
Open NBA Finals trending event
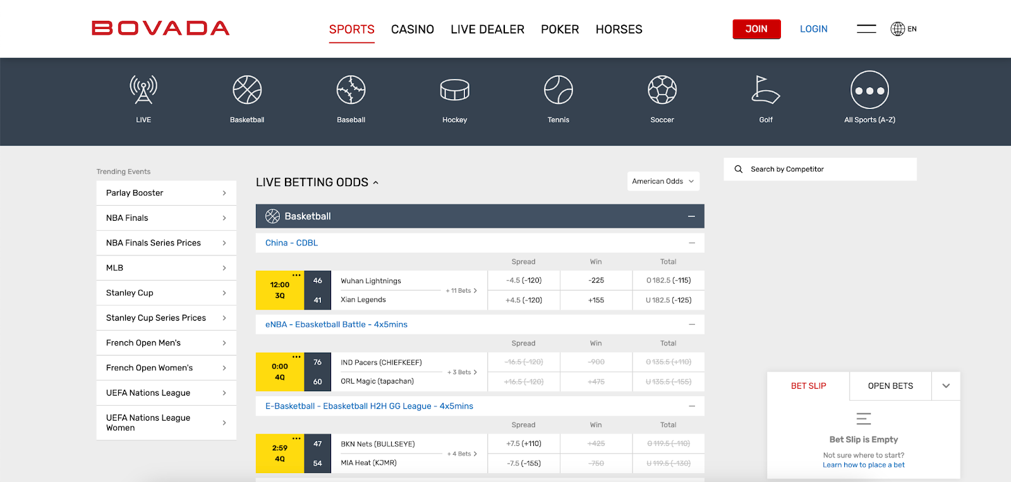[166, 218]
